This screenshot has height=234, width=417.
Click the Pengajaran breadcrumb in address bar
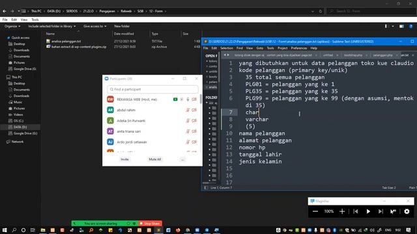(x=107, y=11)
